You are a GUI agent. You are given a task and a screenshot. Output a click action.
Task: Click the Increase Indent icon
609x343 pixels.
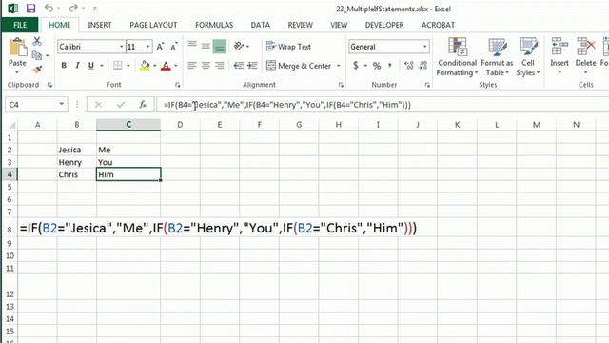(252, 66)
